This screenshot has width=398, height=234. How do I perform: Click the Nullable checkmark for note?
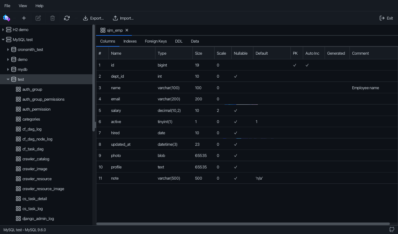point(236,178)
